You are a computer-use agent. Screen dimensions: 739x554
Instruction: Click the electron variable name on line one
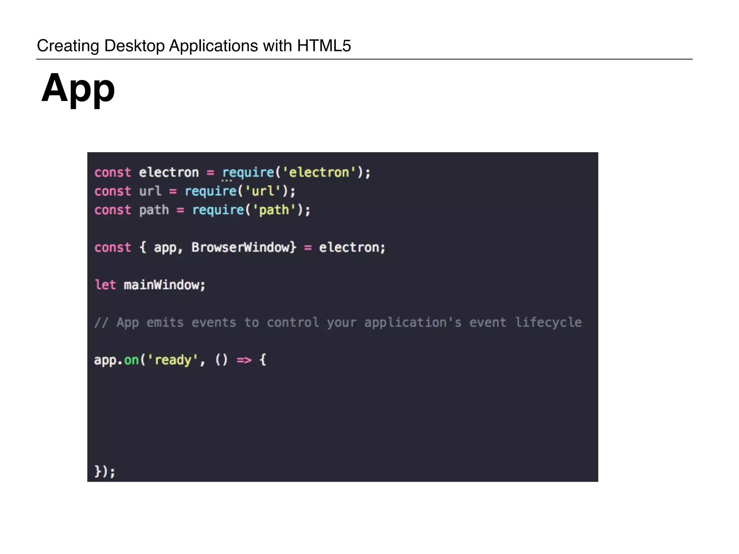(x=169, y=172)
